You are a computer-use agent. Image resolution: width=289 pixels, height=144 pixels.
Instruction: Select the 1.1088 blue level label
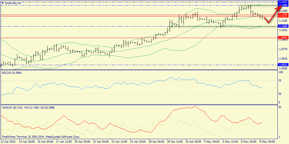point(283,26)
